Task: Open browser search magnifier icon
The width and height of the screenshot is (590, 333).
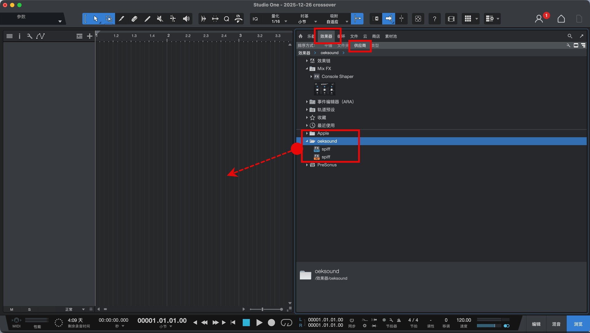Action: click(570, 36)
